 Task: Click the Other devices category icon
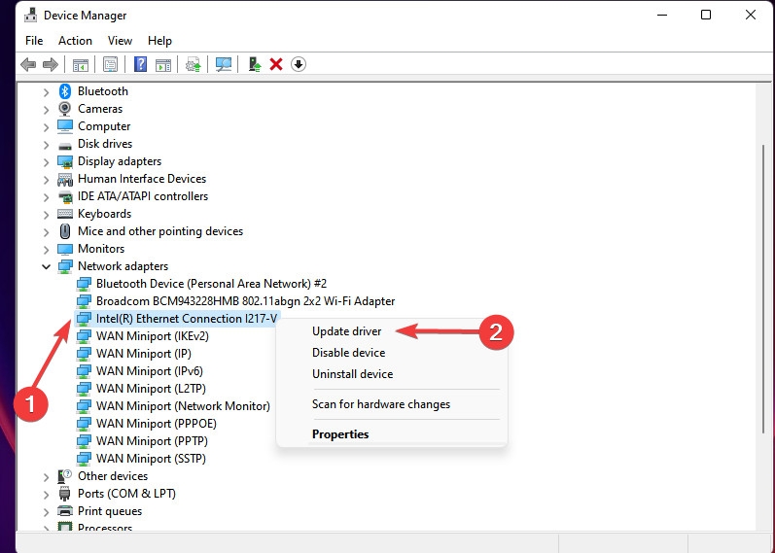[x=65, y=476]
